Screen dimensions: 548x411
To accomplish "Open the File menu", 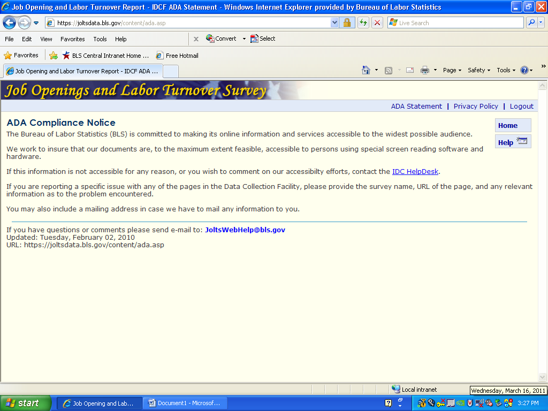I will (10, 39).
